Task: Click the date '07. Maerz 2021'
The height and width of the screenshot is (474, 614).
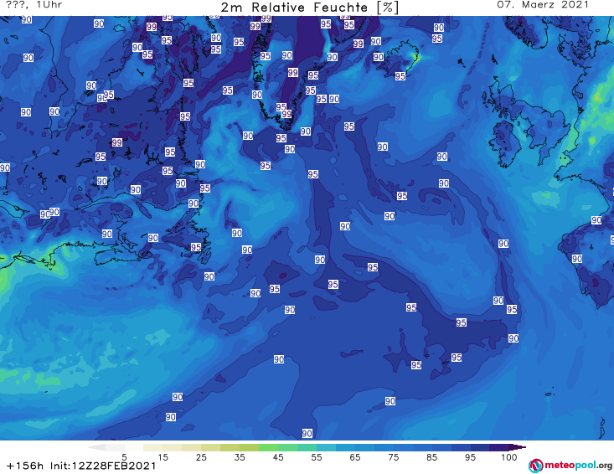Action: pyautogui.click(x=543, y=5)
